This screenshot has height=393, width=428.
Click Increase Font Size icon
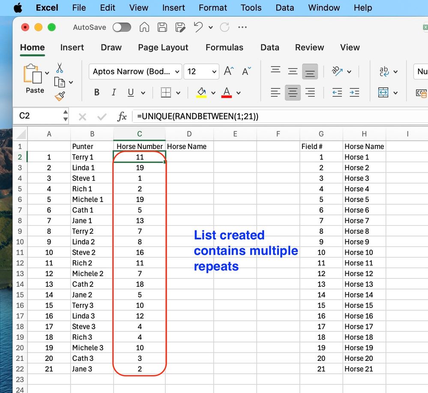[x=229, y=71]
